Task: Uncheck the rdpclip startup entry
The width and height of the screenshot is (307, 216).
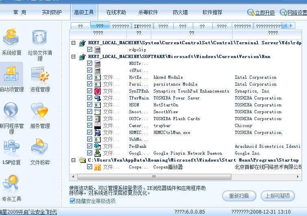Action: (x=90, y=49)
